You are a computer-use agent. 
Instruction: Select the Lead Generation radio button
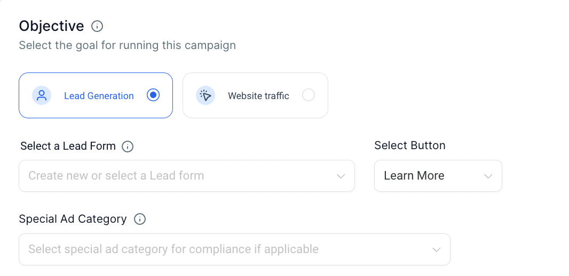[153, 95]
